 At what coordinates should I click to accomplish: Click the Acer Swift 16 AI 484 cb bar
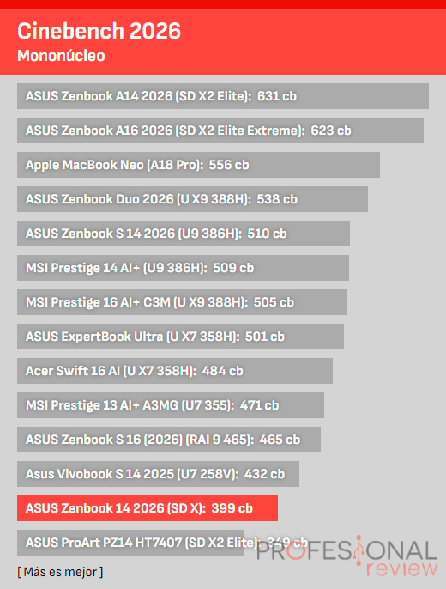click(175, 371)
